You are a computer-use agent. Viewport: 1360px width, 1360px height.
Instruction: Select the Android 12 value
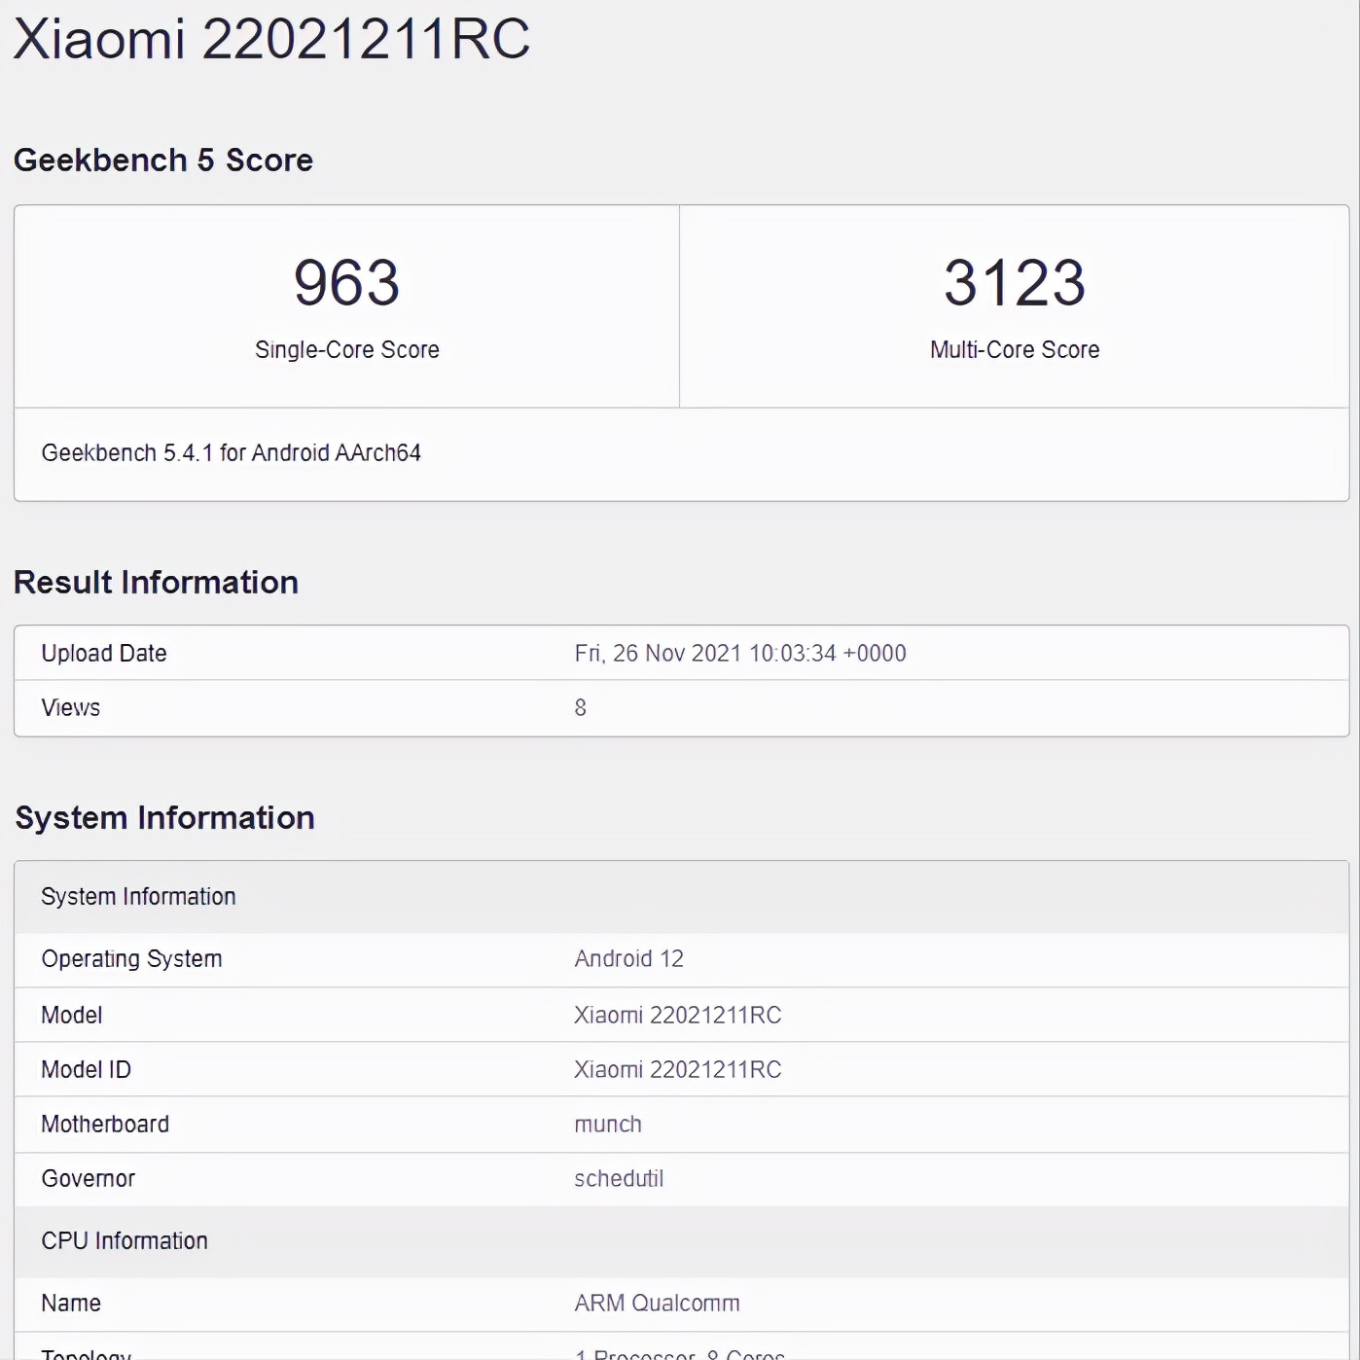[629, 958]
